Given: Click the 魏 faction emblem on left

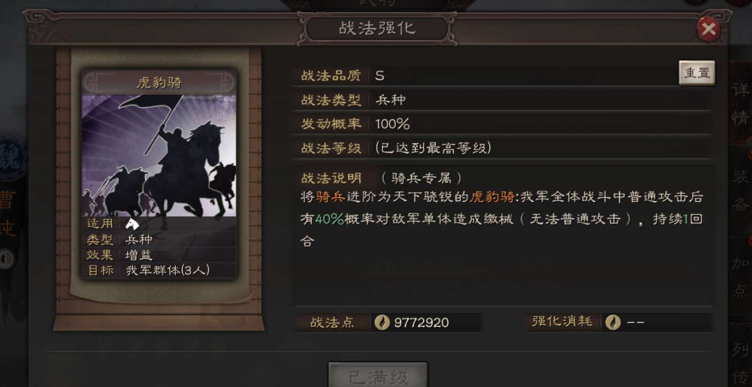Looking at the screenshot, I should (x=10, y=155).
